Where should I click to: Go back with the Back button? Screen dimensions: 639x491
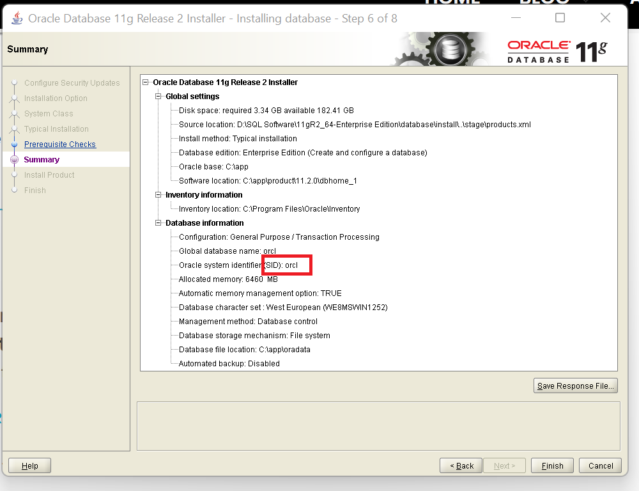(x=461, y=465)
